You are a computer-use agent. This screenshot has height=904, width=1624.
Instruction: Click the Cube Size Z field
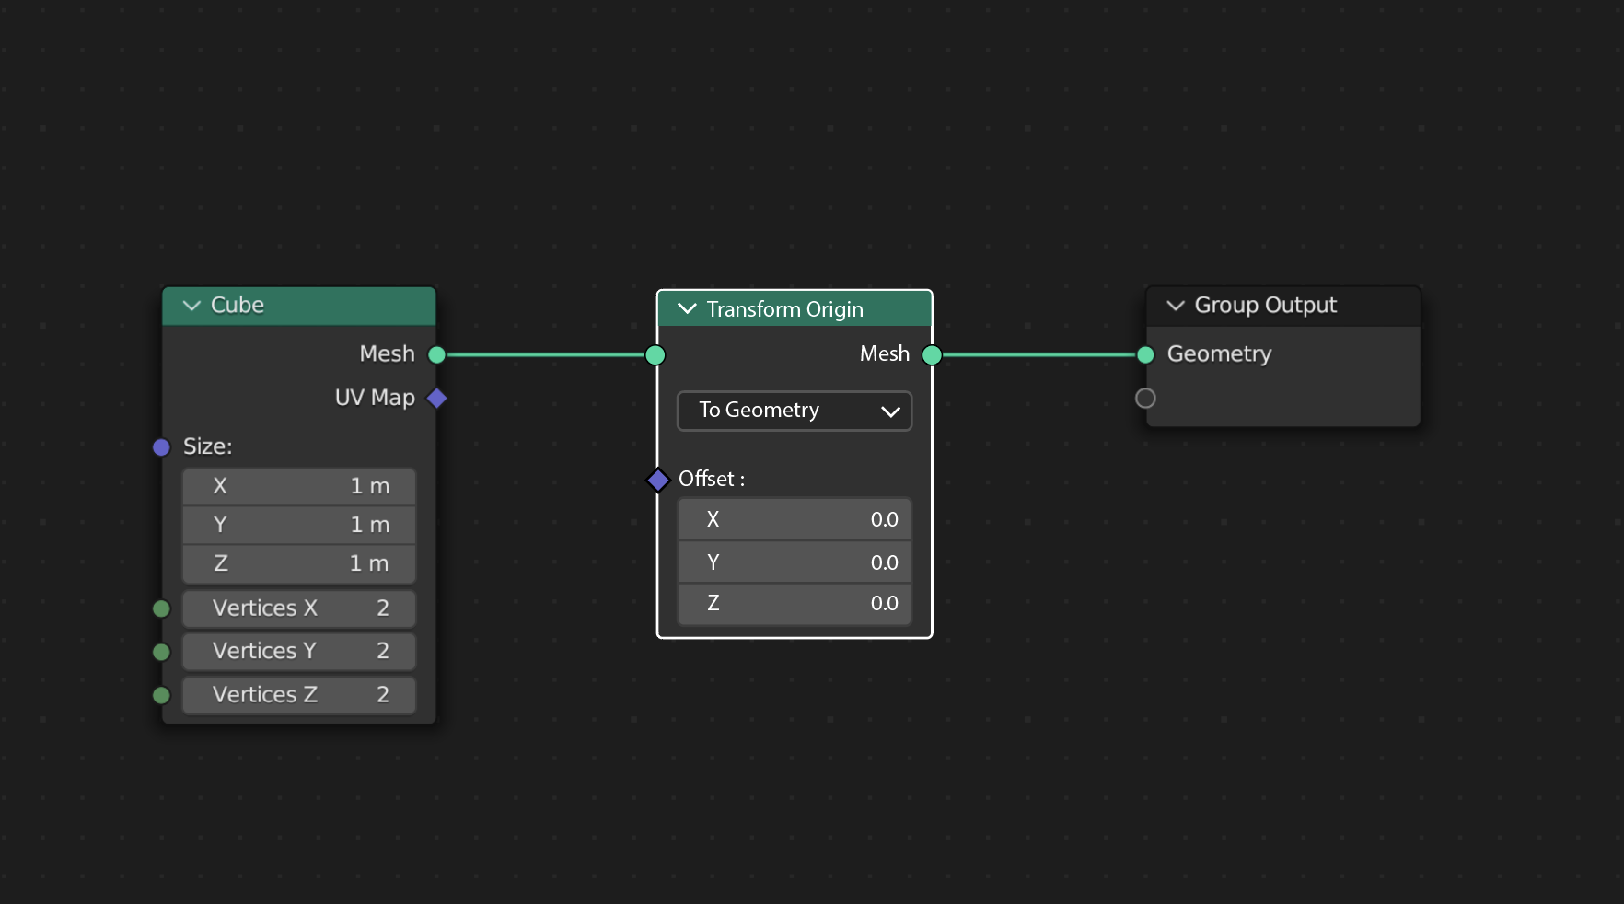coord(299,563)
